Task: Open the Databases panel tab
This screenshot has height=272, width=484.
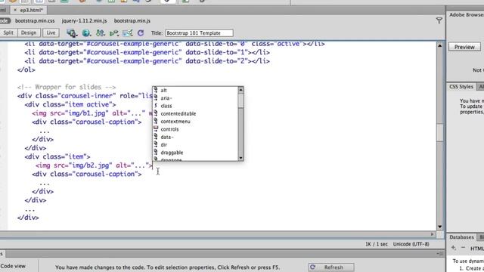Action: 461,237
